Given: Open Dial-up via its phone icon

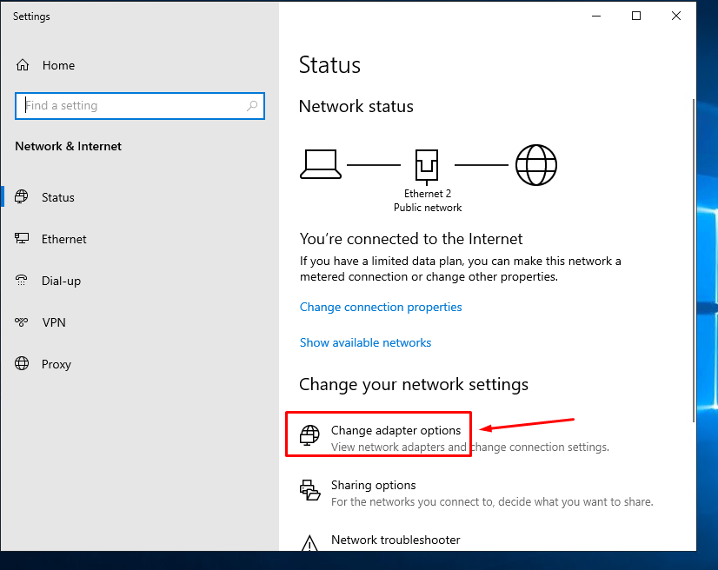Looking at the screenshot, I should [23, 281].
